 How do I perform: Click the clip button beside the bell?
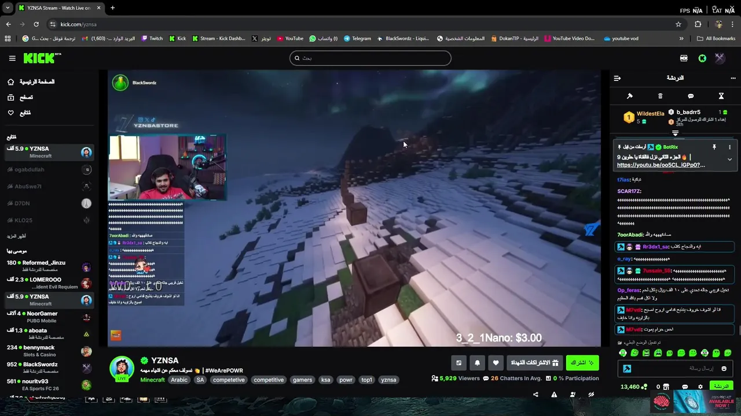point(458,363)
